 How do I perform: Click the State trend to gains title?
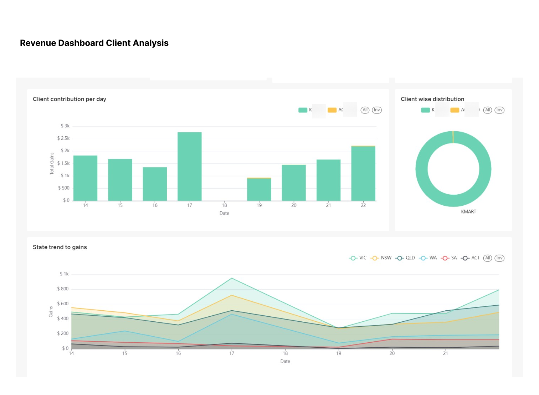60,247
